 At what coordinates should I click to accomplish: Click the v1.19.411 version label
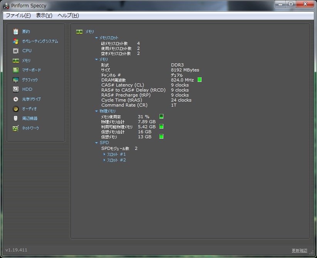coord(17,250)
